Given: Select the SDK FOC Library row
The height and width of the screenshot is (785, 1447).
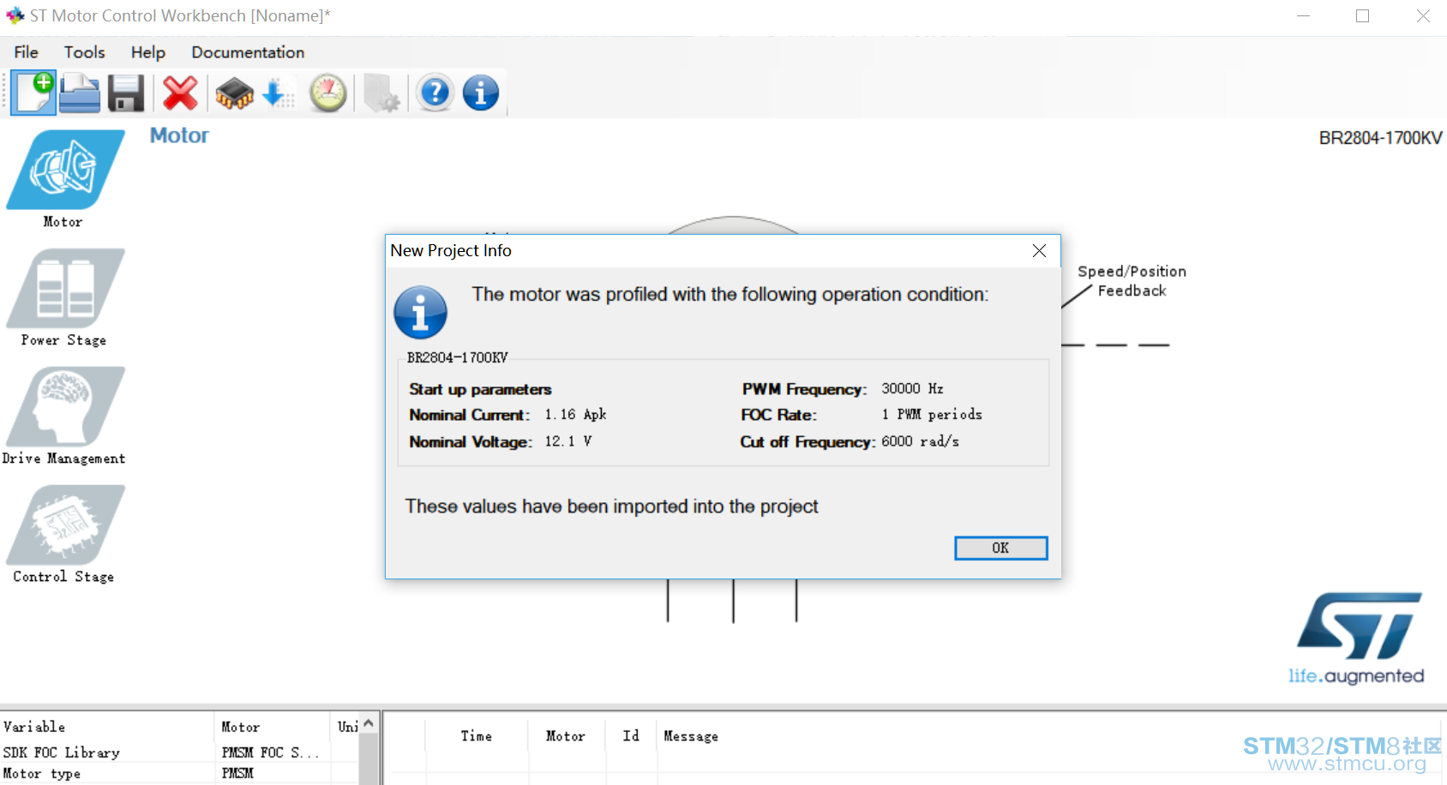Looking at the screenshot, I should (x=178, y=752).
